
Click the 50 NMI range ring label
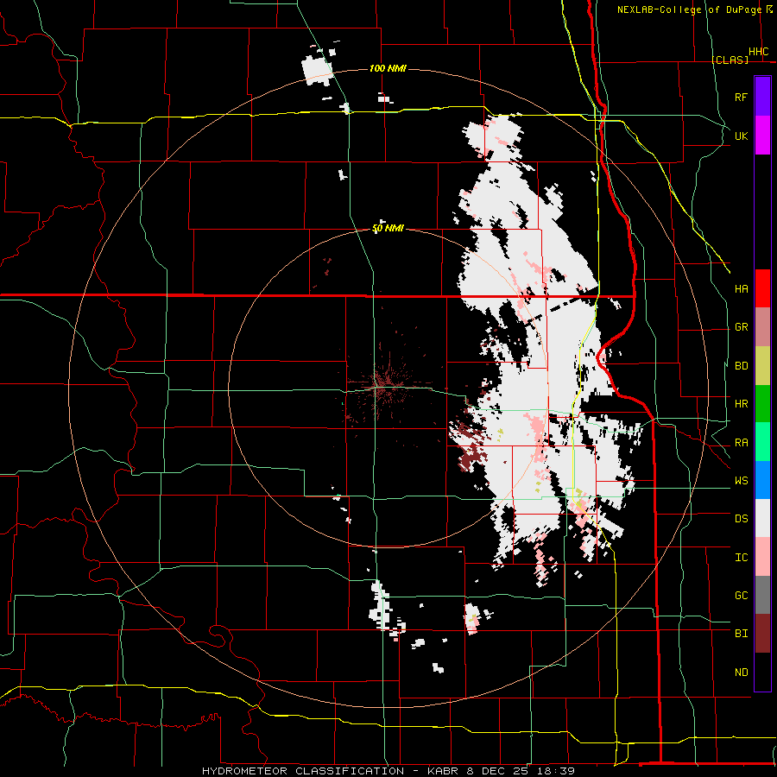pos(388,228)
